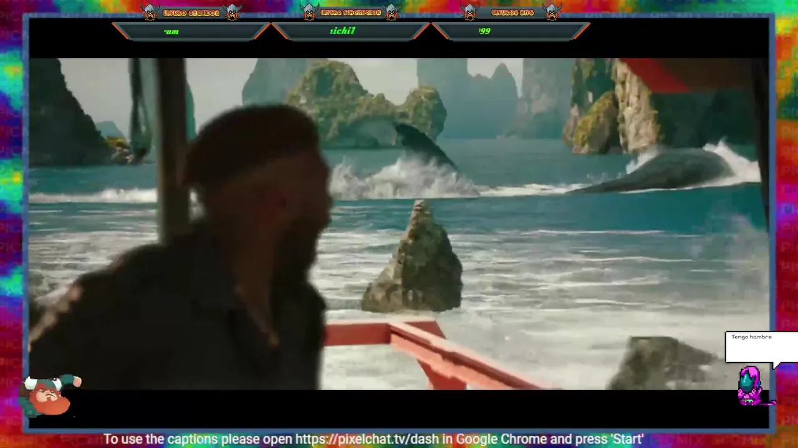Click the viking skull icon before the first header label
798x448 pixels.
tap(150, 12)
